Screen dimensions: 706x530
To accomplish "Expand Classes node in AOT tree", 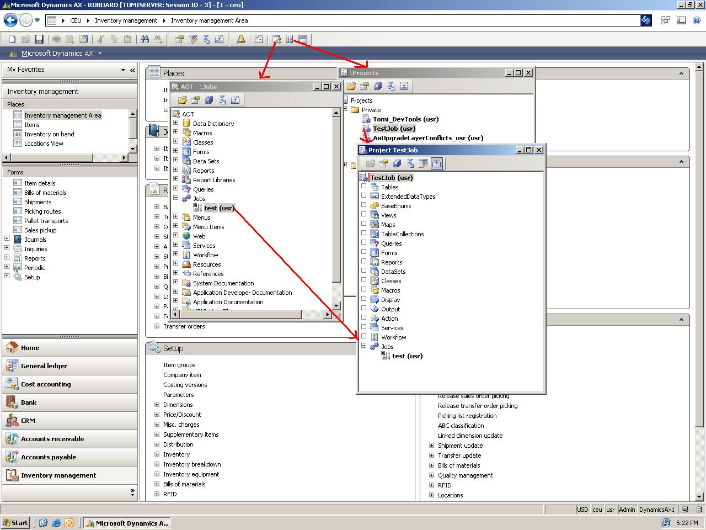I will (175, 142).
